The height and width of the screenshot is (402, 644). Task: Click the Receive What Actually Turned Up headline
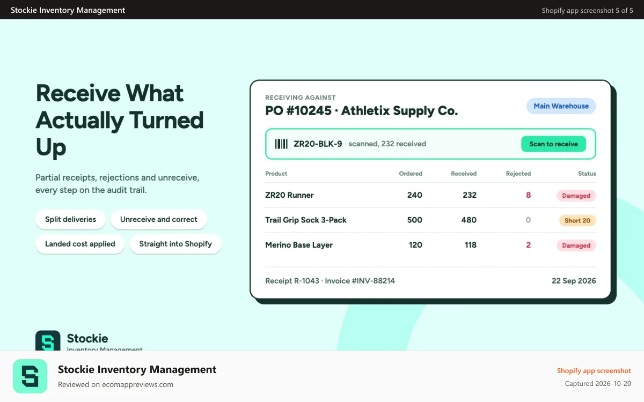(x=120, y=120)
